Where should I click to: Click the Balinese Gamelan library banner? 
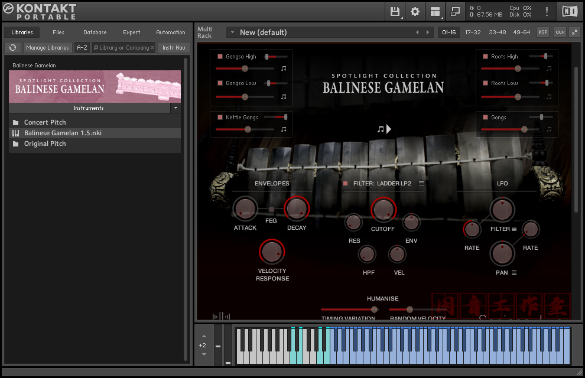click(x=95, y=86)
